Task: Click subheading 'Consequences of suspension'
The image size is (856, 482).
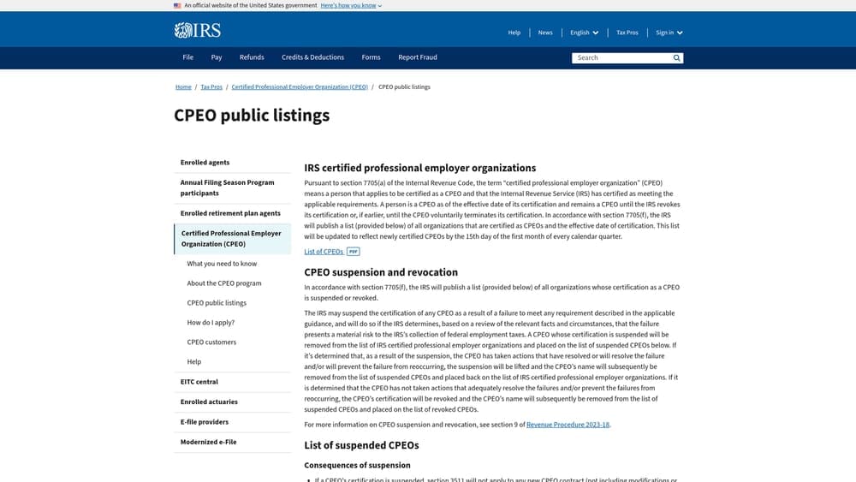Action: tap(357, 466)
